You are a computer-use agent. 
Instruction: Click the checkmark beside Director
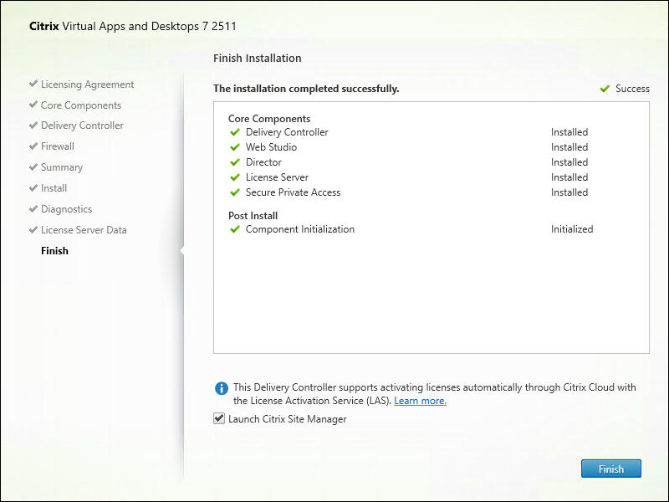(235, 162)
